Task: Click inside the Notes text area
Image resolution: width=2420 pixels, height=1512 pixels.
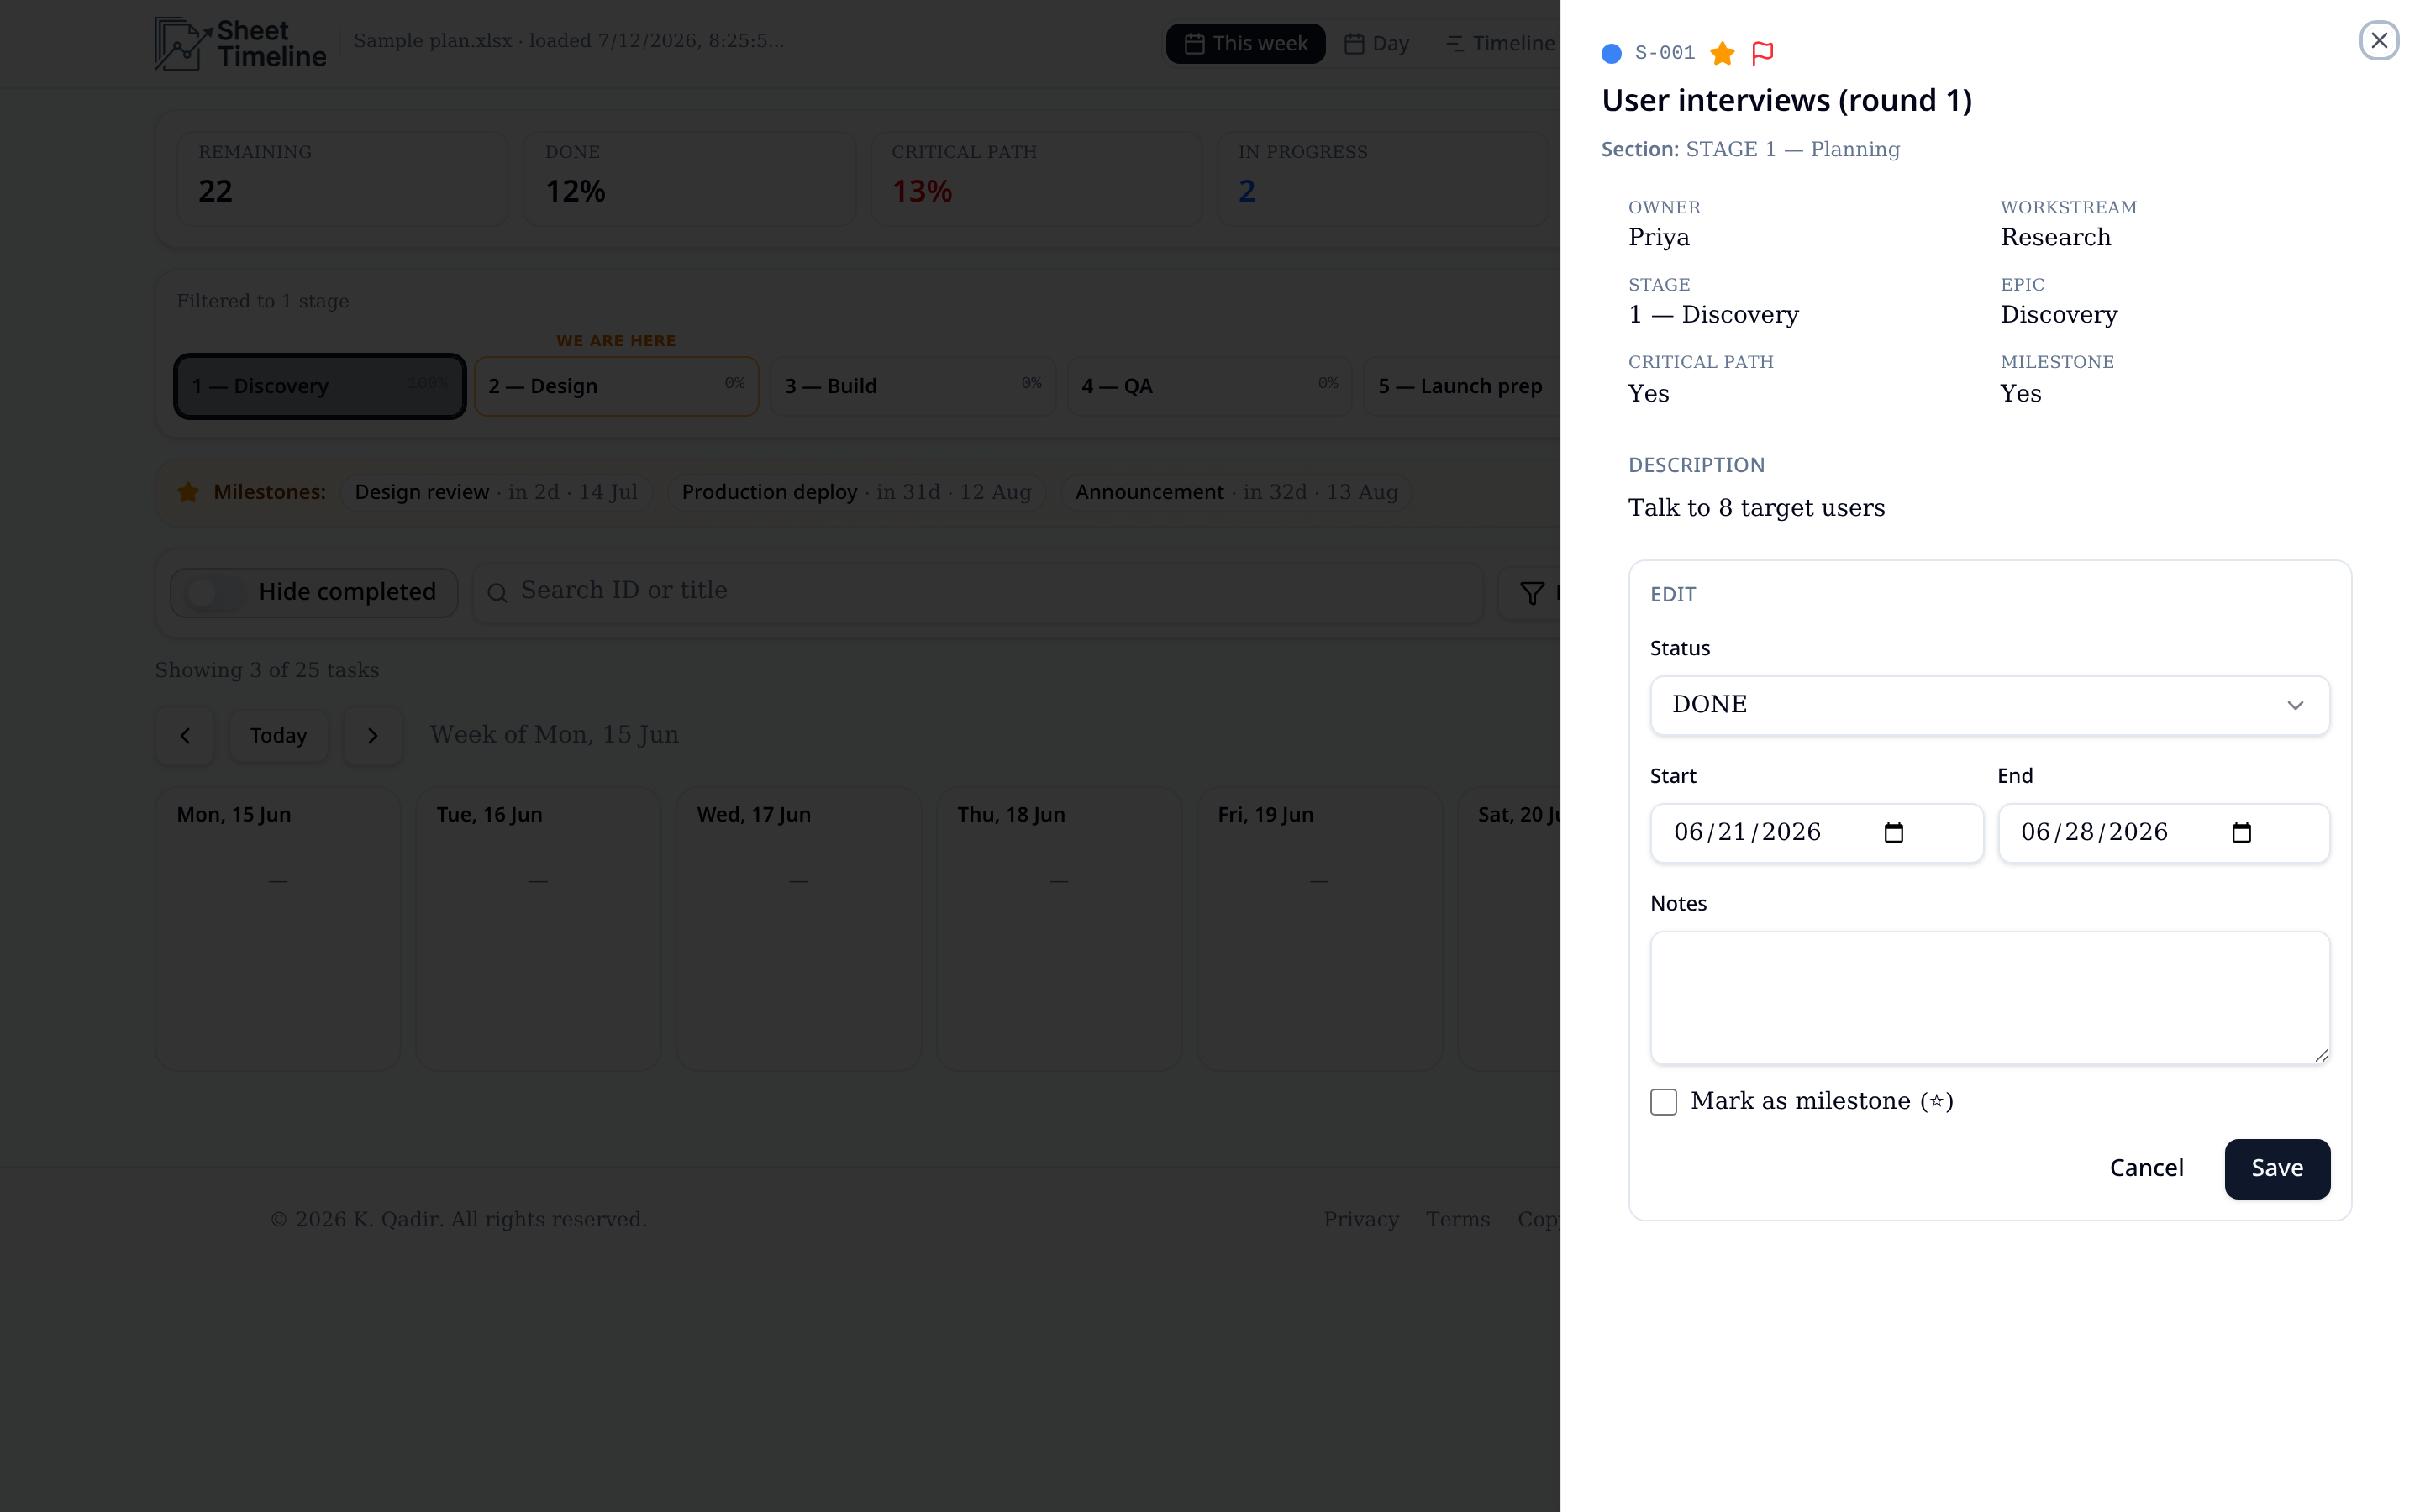Action: point(1989,997)
